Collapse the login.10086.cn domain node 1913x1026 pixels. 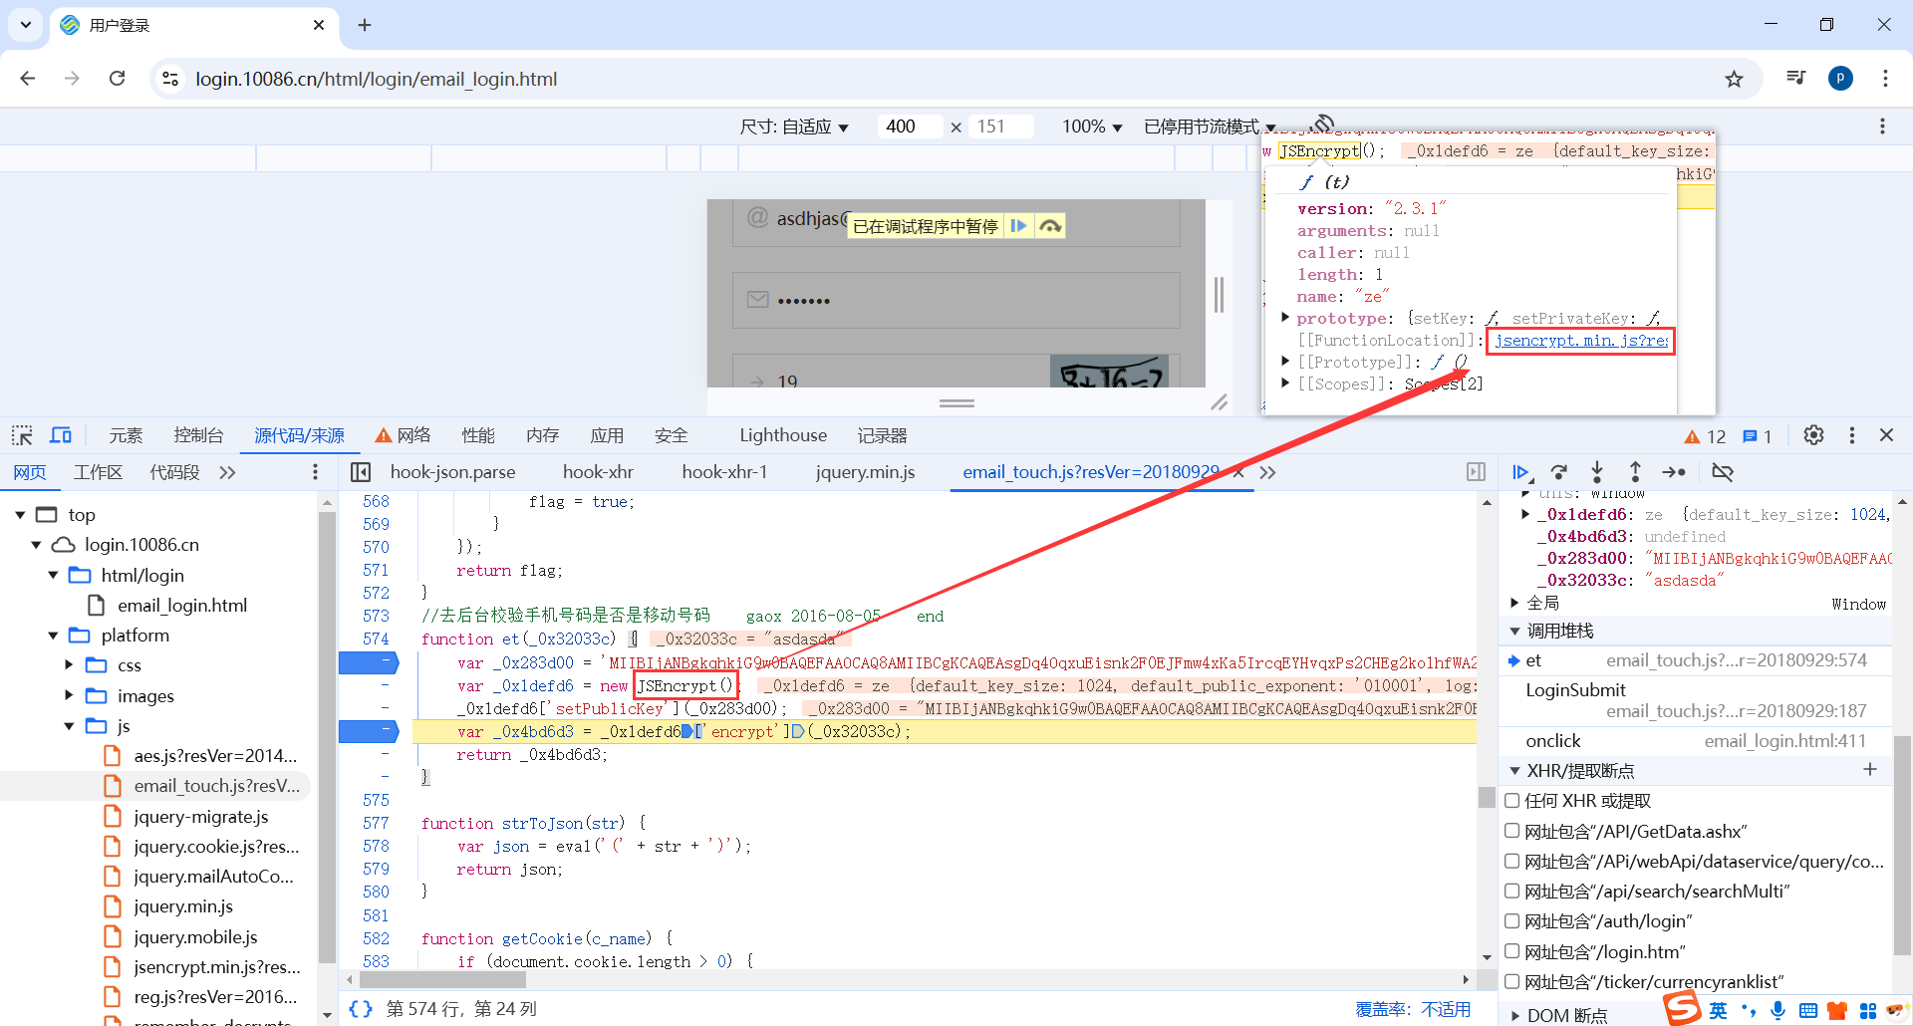(36, 545)
